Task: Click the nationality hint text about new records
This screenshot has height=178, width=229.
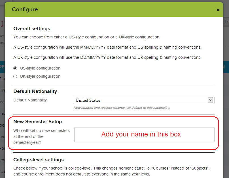Action: tap(122, 108)
